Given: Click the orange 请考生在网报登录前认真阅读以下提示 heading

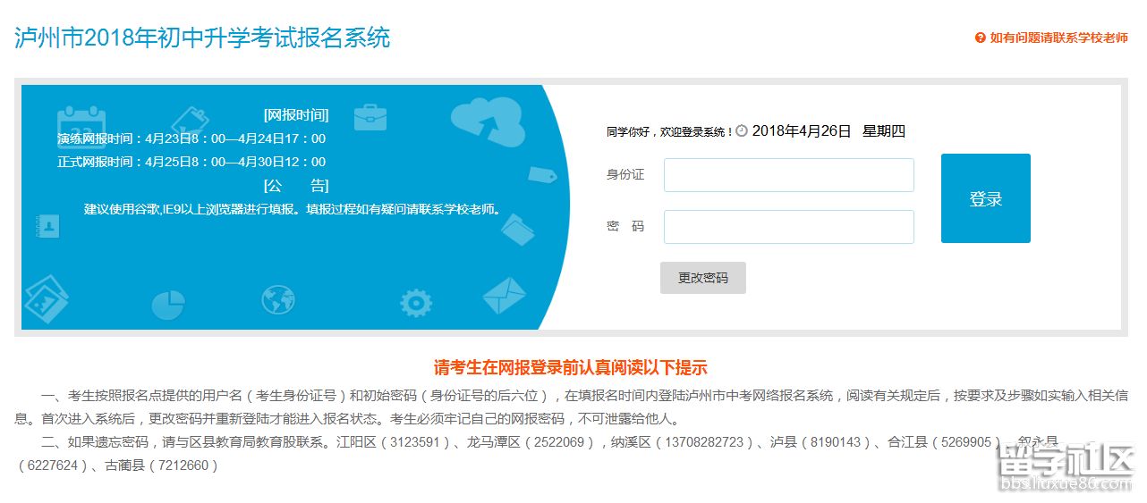Looking at the screenshot, I should coord(571,367).
